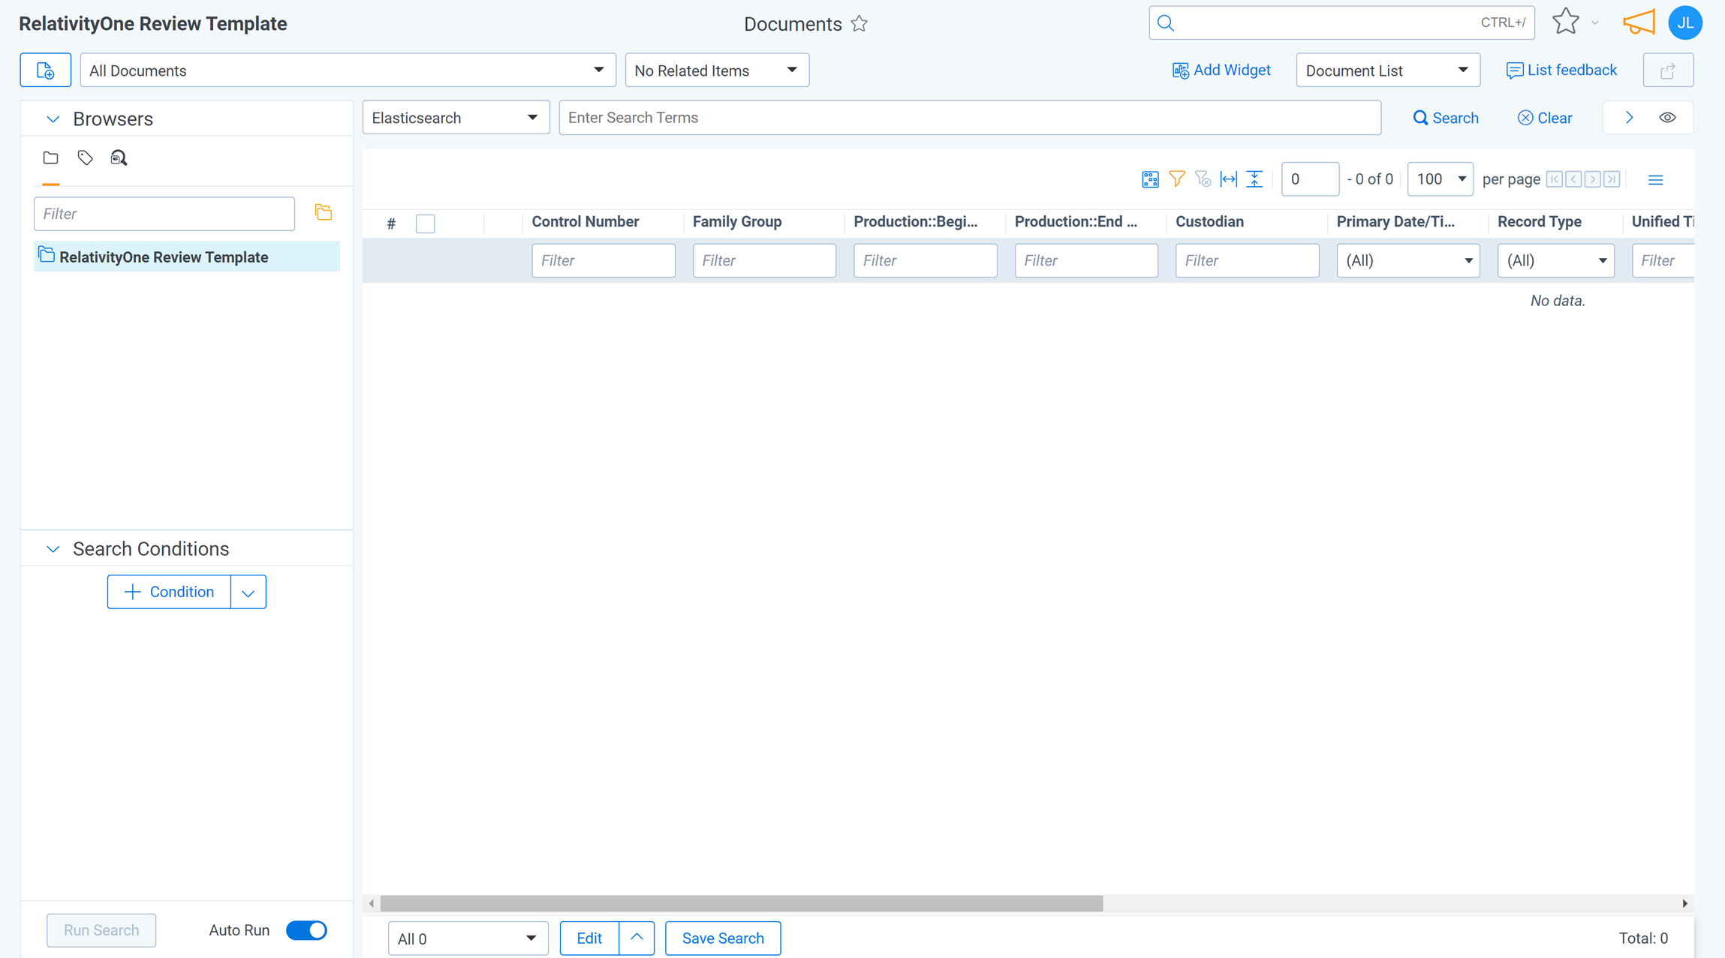Screen dimensions: 1725x958
Task: Open the Document List dropdown
Action: pyautogui.click(x=1387, y=71)
